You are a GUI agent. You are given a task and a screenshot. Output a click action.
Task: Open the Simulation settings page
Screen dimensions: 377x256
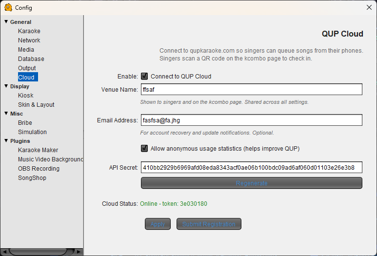coord(32,132)
